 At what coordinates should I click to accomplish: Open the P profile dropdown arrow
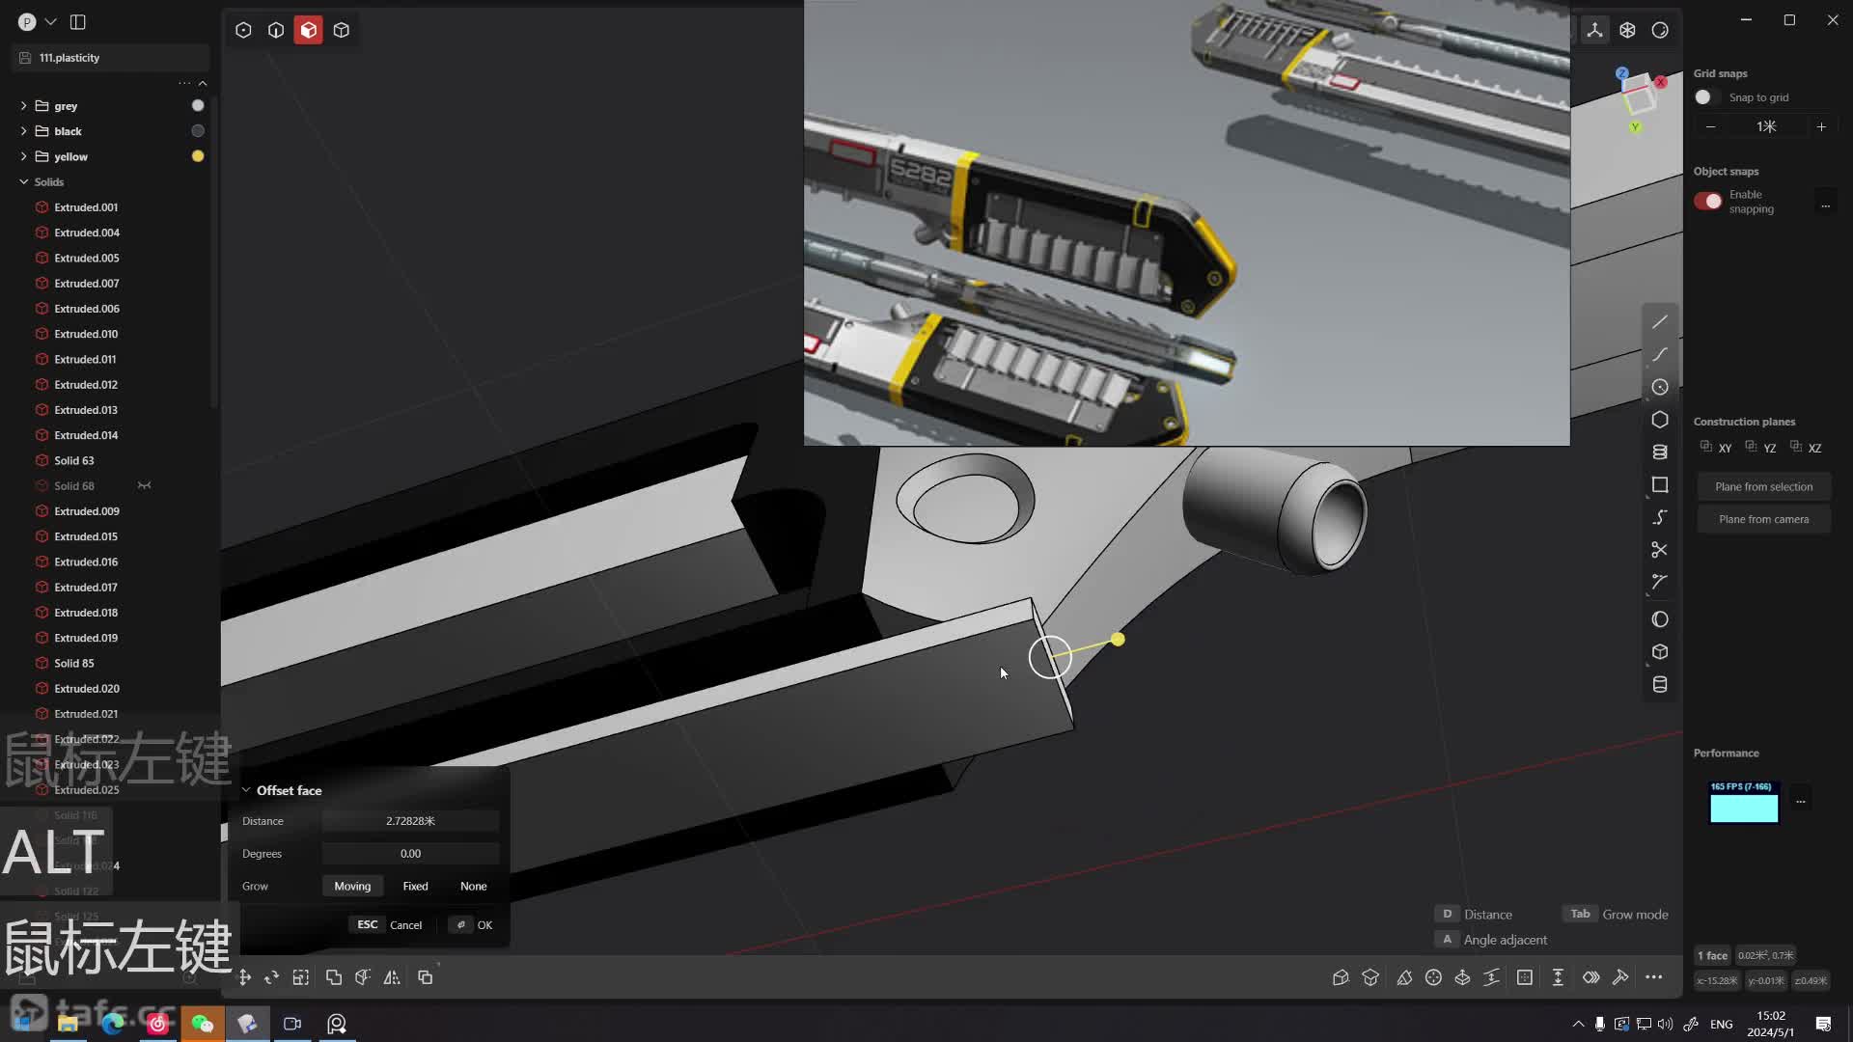pyautogui.click(x=51, y=21)
